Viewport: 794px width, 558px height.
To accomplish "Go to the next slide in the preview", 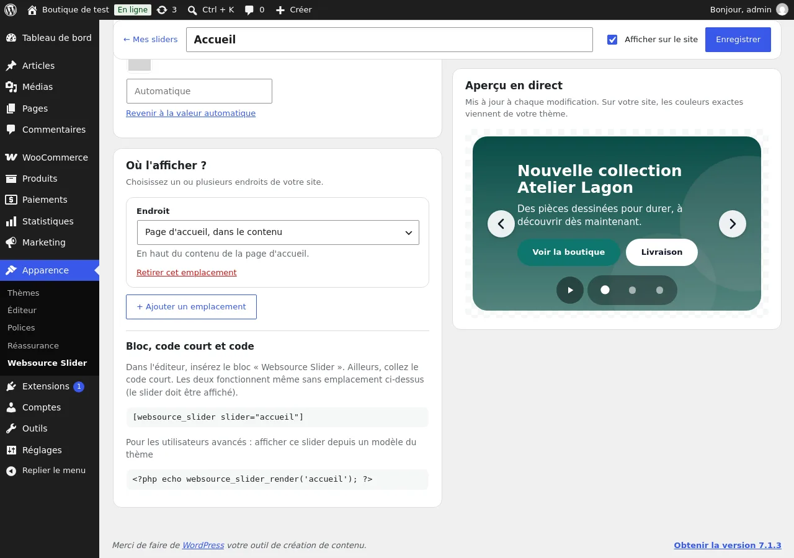I will pos(733,224).
